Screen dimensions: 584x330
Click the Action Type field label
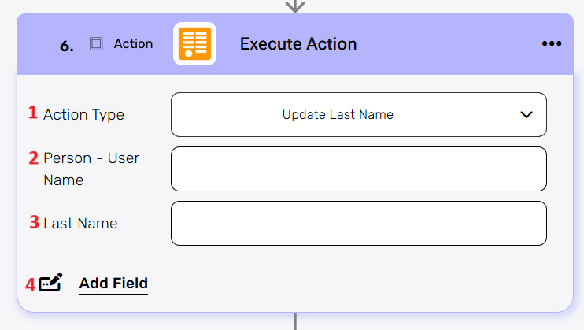pyautogui.click(x=83, y=115)
